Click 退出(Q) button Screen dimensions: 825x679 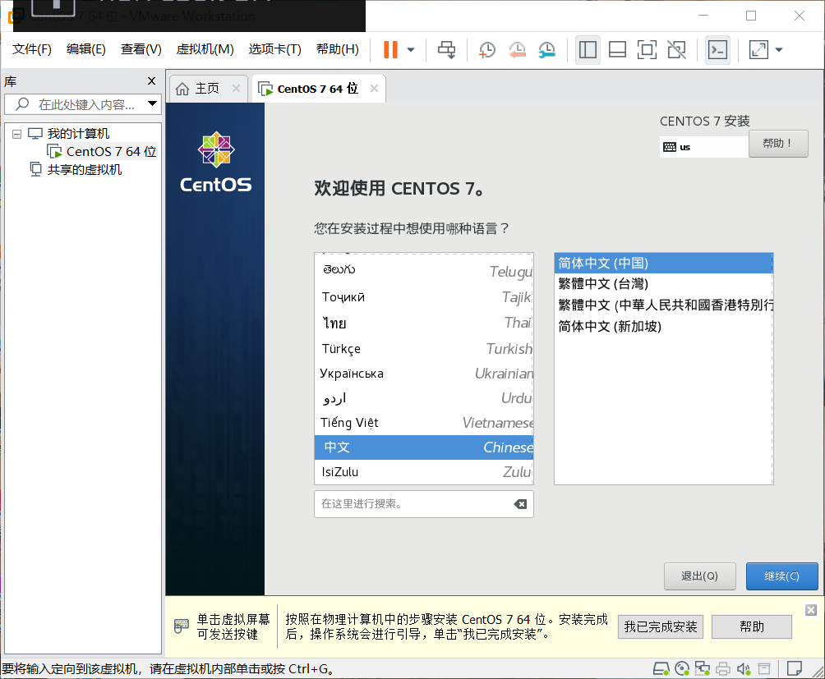(x=699, y=576)
